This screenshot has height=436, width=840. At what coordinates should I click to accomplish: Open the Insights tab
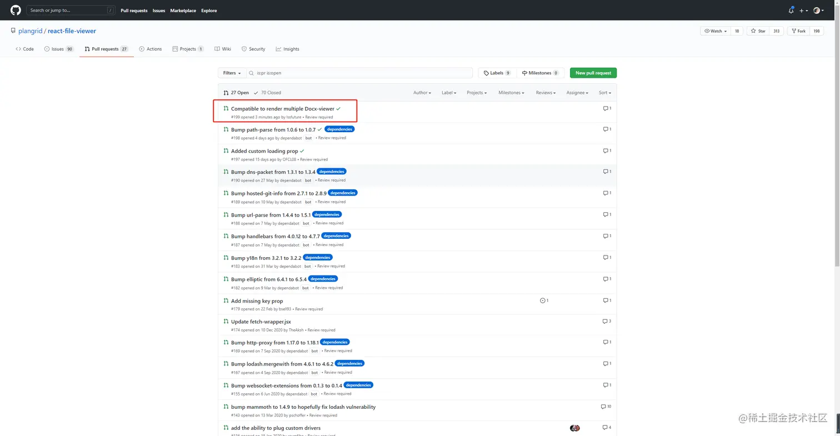(x=288, y=49)
